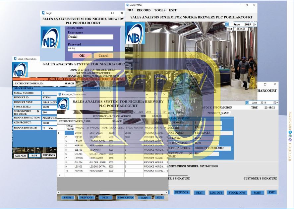Click ADD NEW button in Stock_Information
The height and width of the screenshot is (209, 294).
(21, 156)
